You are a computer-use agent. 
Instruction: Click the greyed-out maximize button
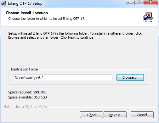click(139, 2)
